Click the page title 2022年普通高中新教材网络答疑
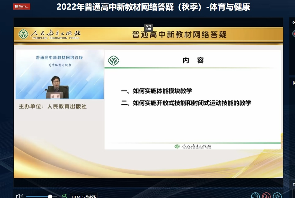Viewport: 295px width, 198px height. pos(153,7)
